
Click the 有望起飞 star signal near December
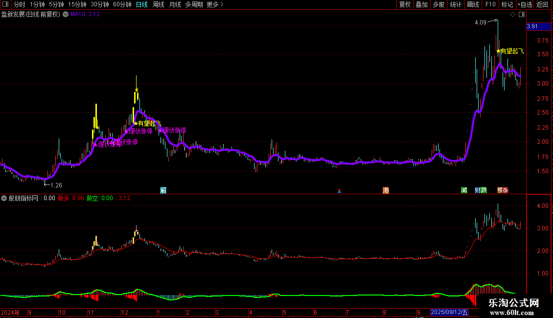pyautogui.click(x=147, y=123)
